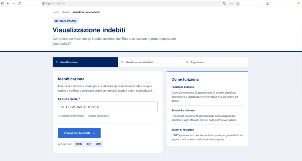Choose CIE access option
Screen dimensions: 302x161
(x=89, y=144)
